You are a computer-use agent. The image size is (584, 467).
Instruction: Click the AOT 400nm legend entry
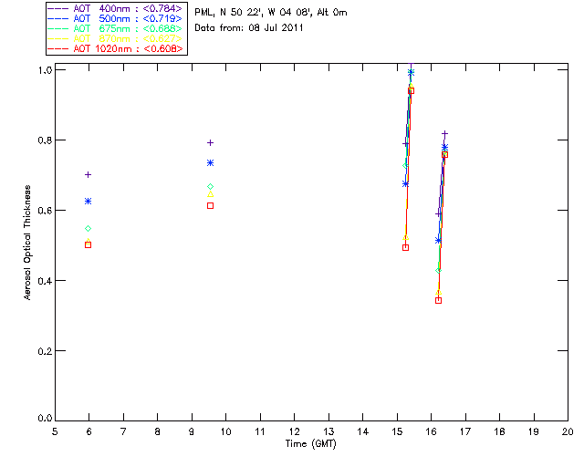(x=115, y=8)
